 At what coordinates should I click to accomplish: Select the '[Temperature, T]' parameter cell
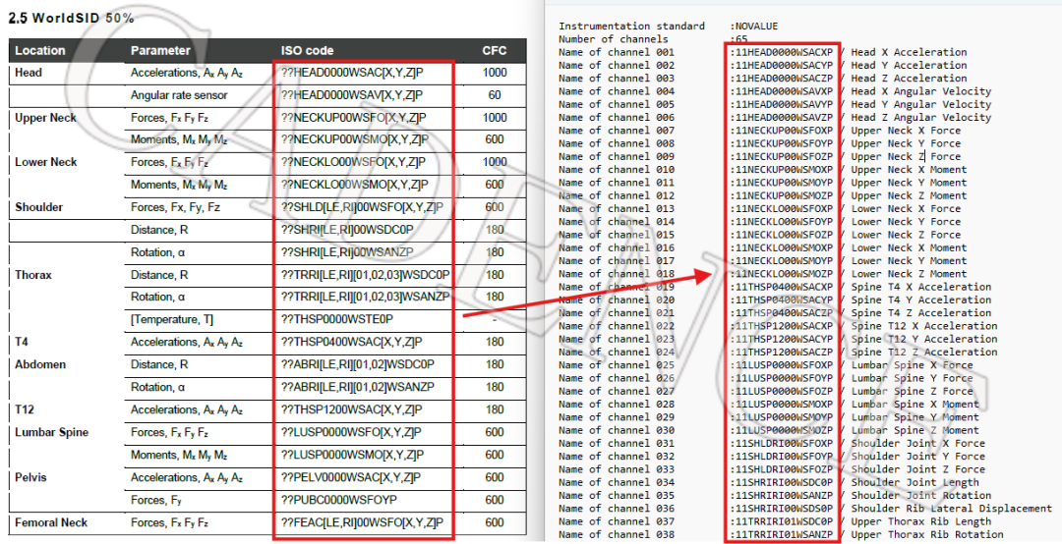(170, 319)
